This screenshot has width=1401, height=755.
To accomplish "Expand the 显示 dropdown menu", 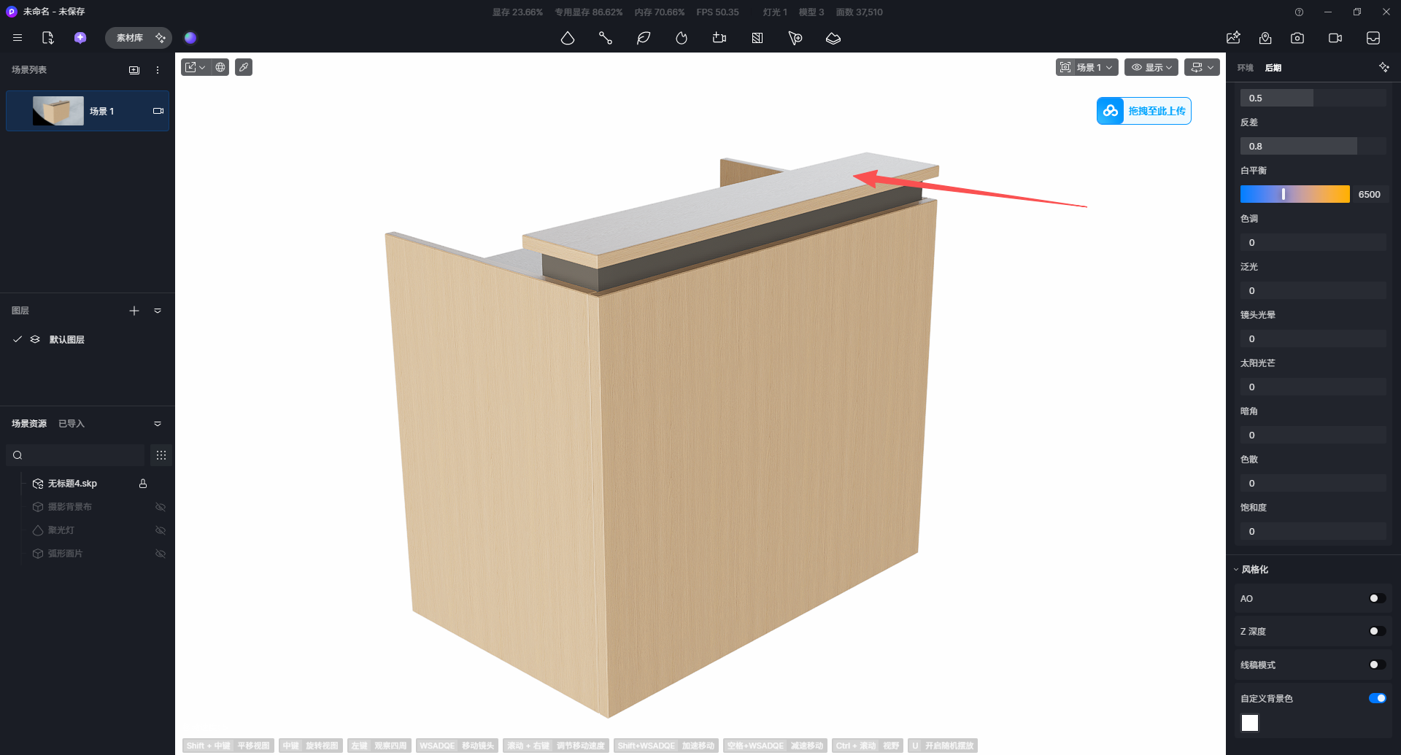I will pyautogui.click(x=1151, y=67).
